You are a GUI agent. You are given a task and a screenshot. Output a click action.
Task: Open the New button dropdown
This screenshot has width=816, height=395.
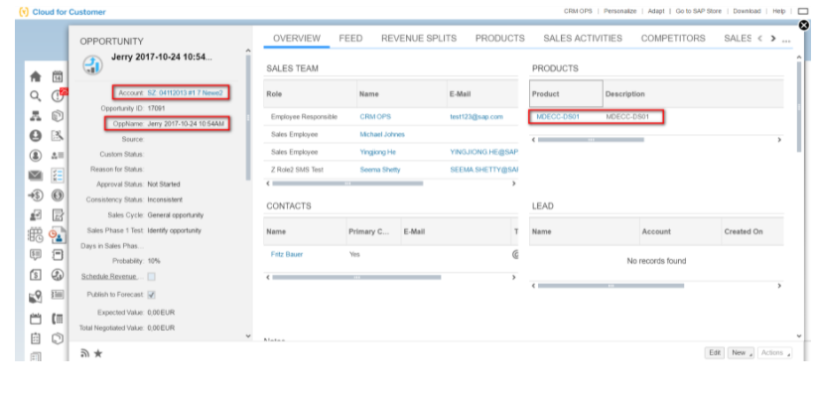[740, 353]
